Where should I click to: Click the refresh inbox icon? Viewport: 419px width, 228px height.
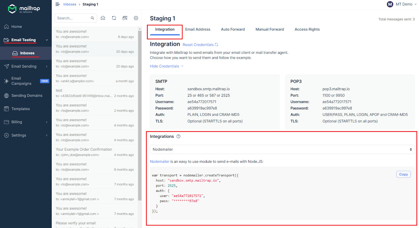tap(114, 18)
